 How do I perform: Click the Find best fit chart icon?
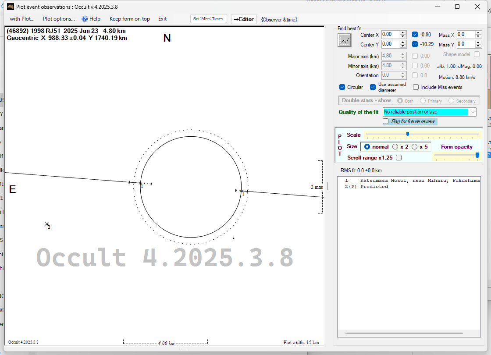coord(345,40)
